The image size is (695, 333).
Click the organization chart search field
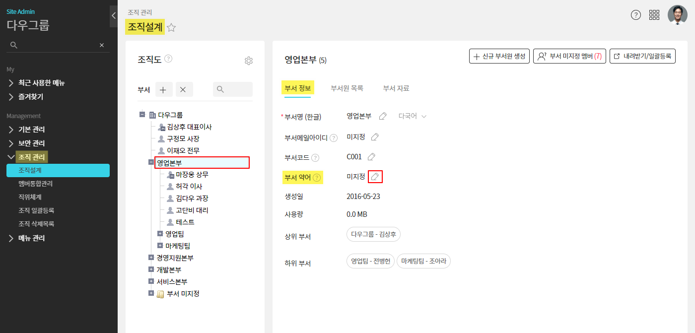[233, 89]
